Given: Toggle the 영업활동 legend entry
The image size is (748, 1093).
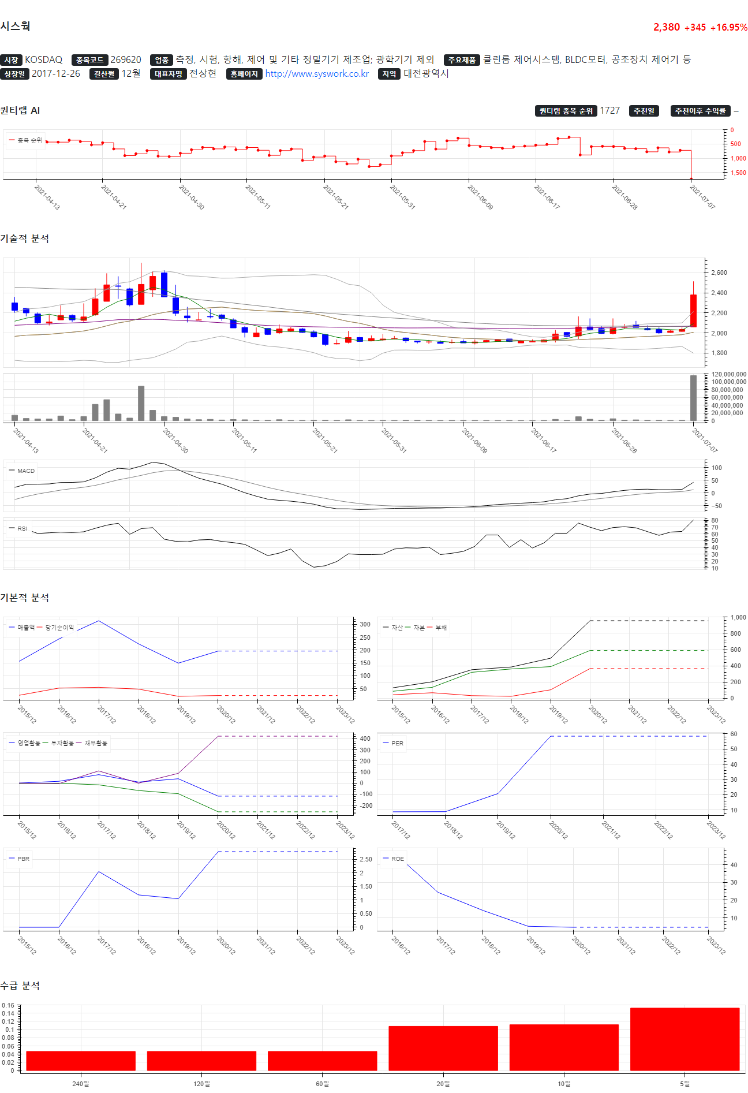Looking at the screenshot, I should point(24,743).
